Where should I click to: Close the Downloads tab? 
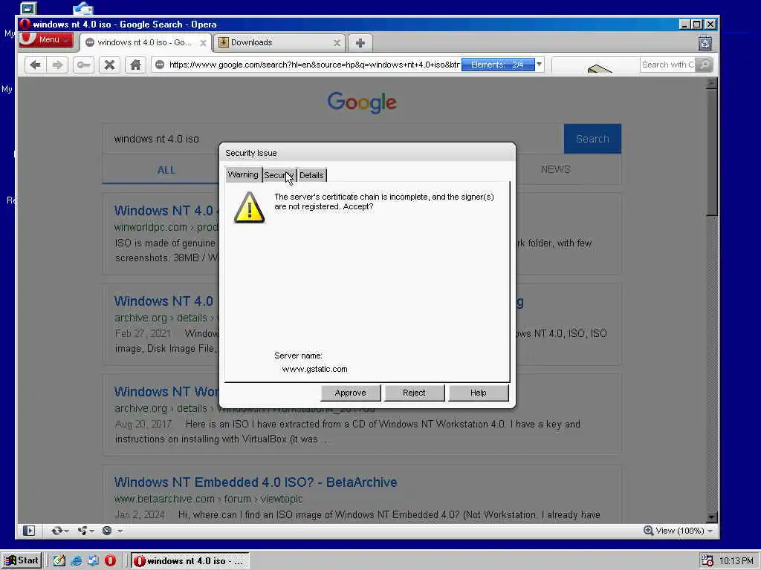point(337,43)
